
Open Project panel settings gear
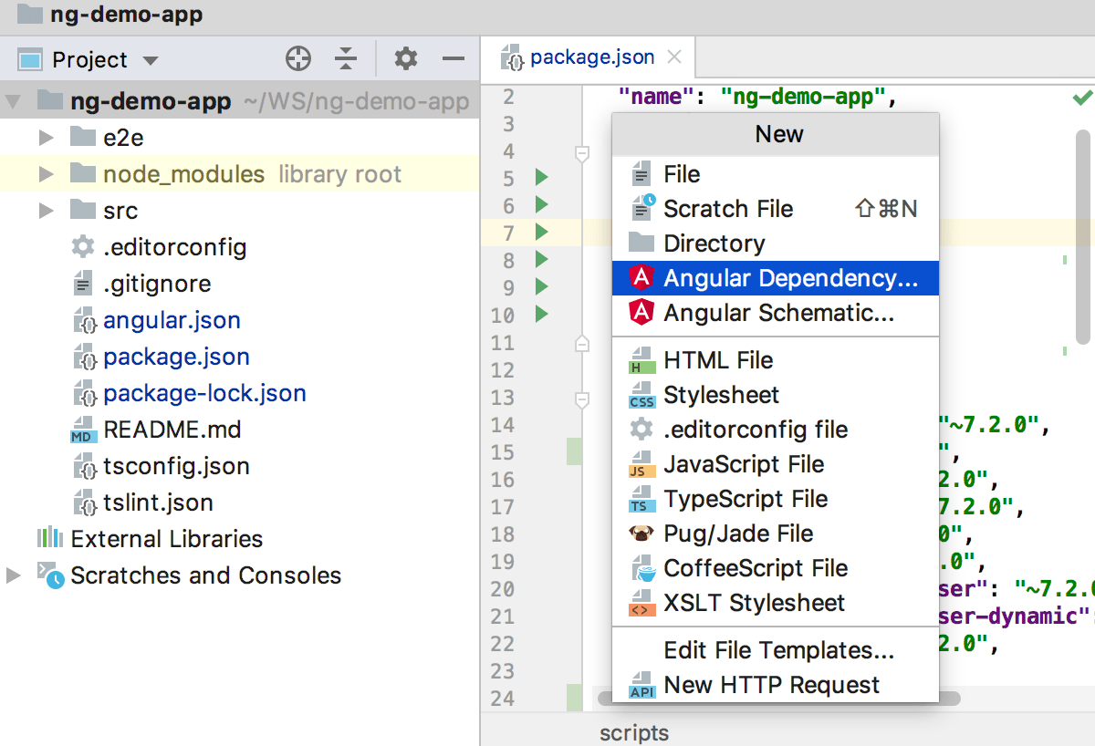click(405, 59)
